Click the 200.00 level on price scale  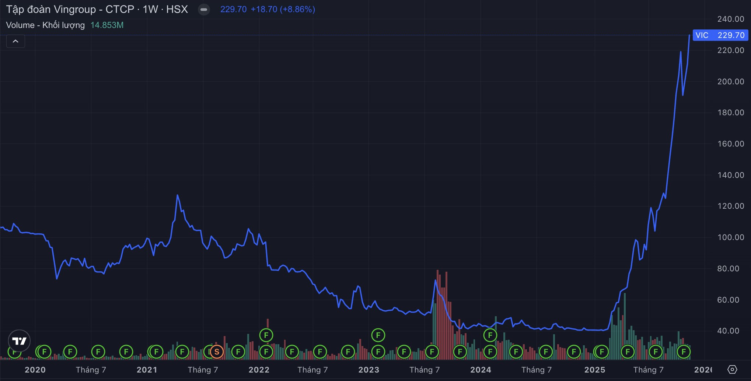730,81
